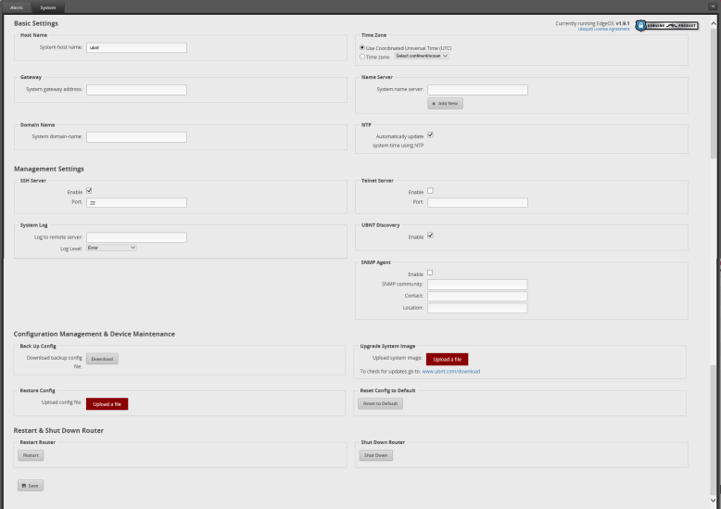This screenshot has width=721, height=509.
Task: Expand the Log Level dropdown
Action: point(111,248)
